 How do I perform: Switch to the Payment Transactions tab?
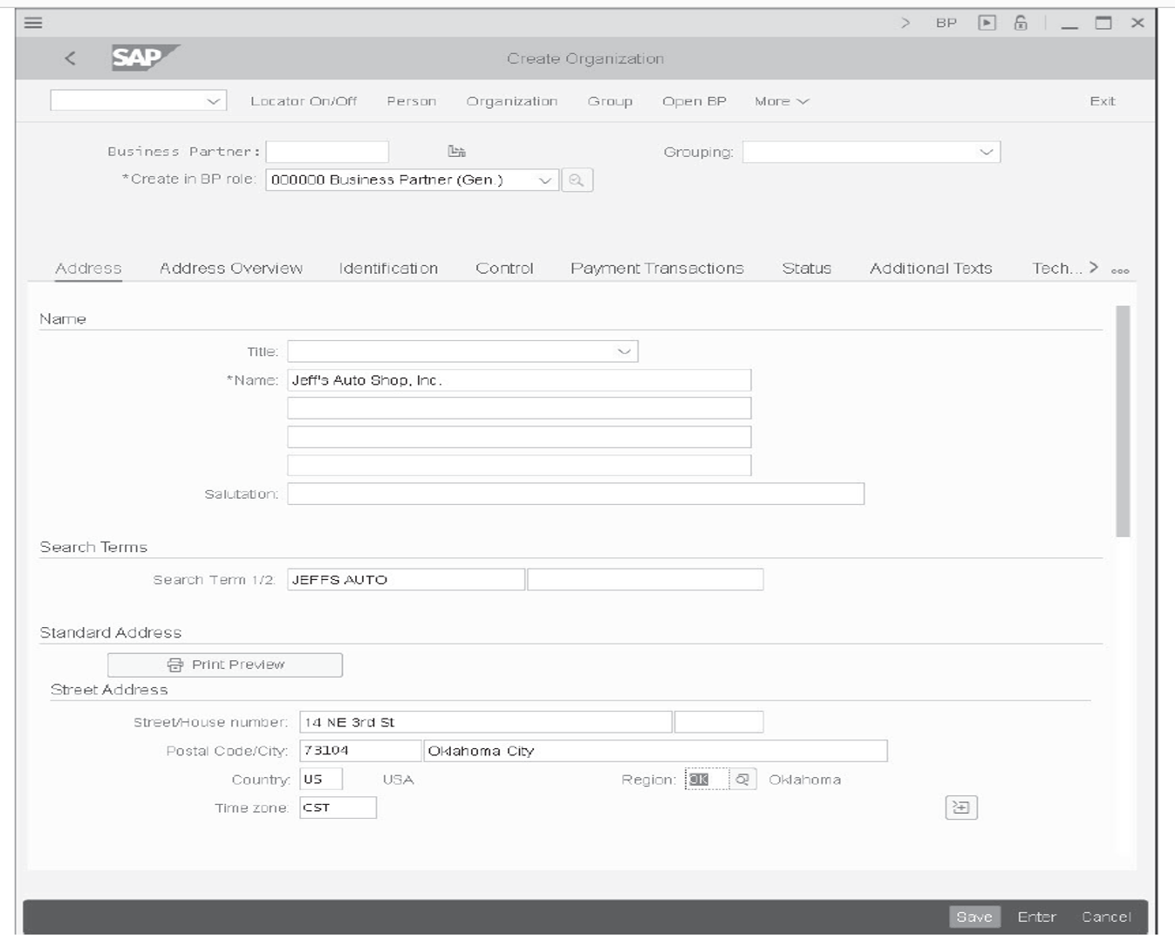point(657,269)
